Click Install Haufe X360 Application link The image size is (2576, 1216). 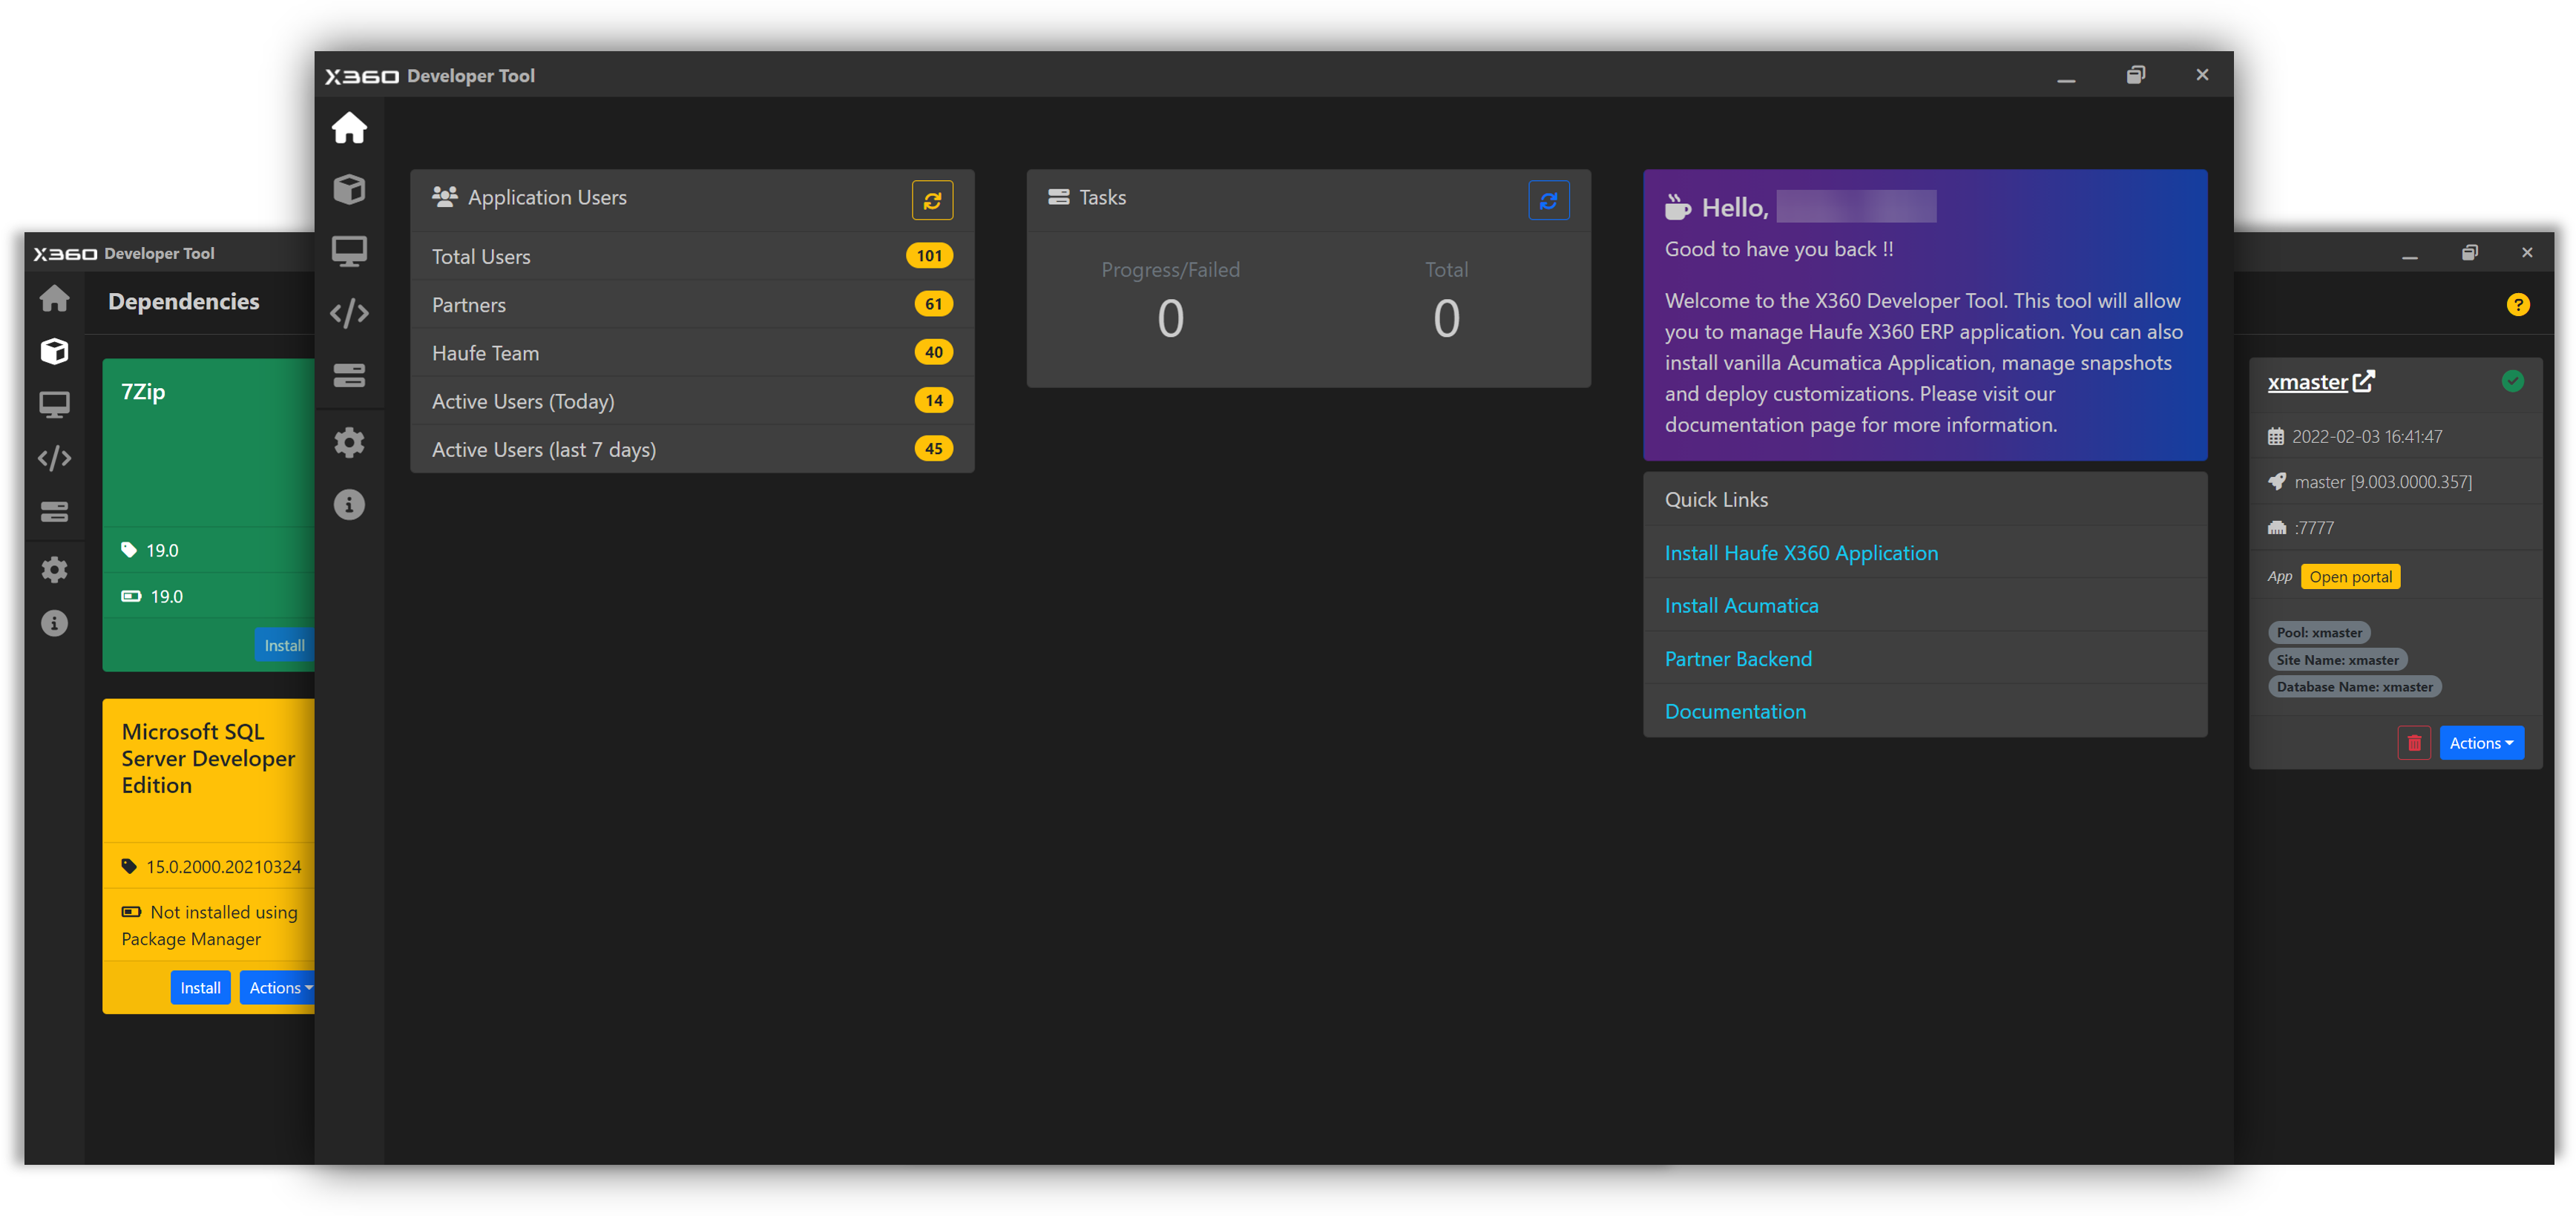[x=1801, y=553]
